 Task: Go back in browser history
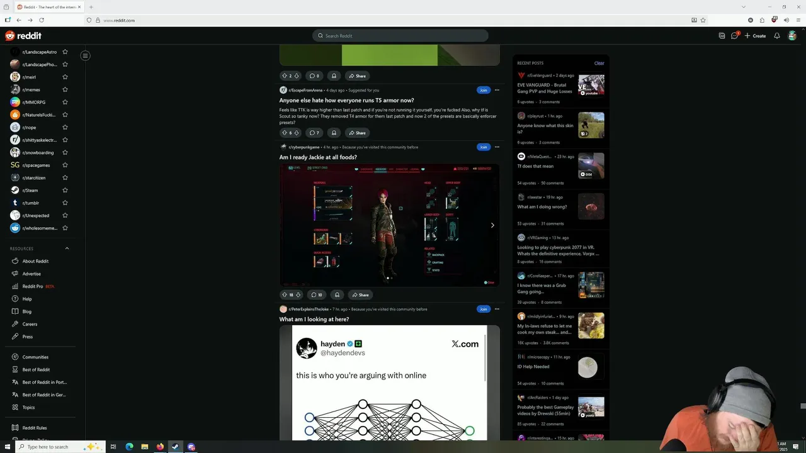tap(19, 20)
